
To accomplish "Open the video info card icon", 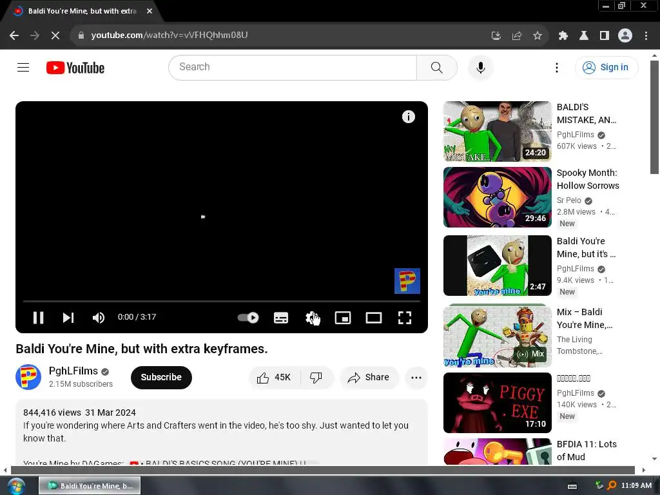I will pos(408,117).
